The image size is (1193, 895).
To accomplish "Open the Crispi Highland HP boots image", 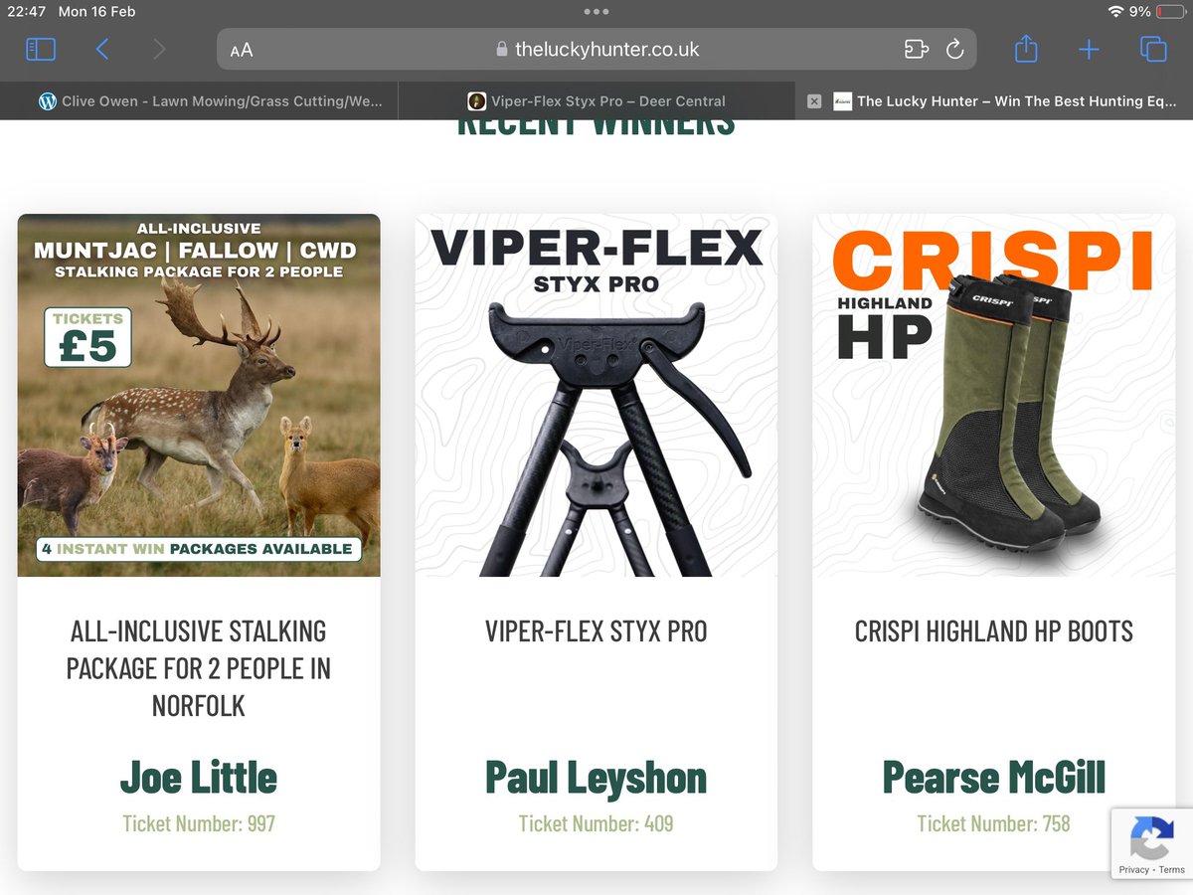I will coord(994,395).
